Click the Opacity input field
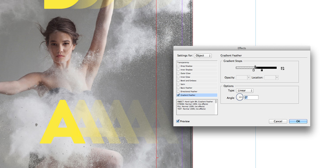332x168 pixels. click(x=242, y=78)
